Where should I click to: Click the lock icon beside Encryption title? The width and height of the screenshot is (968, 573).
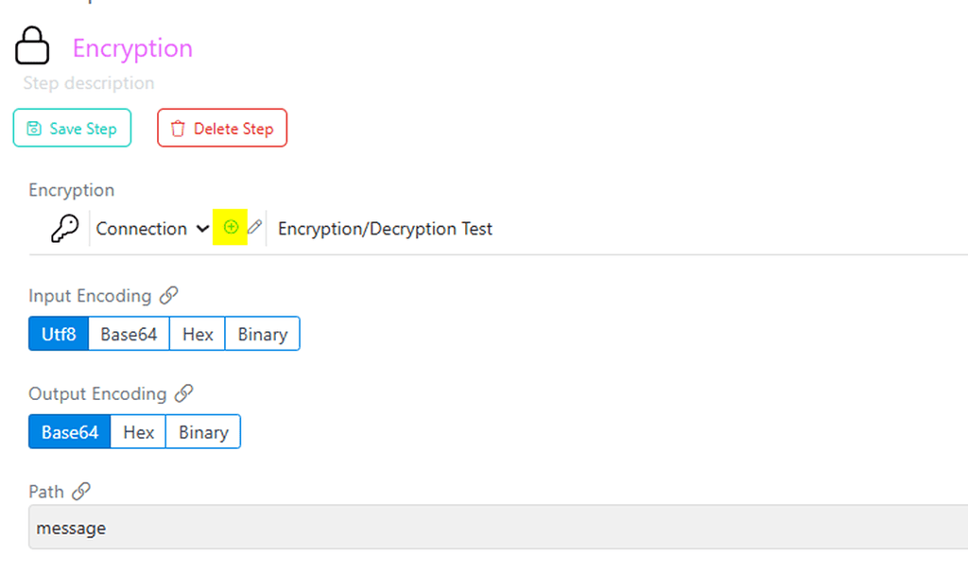coord(32,45)
